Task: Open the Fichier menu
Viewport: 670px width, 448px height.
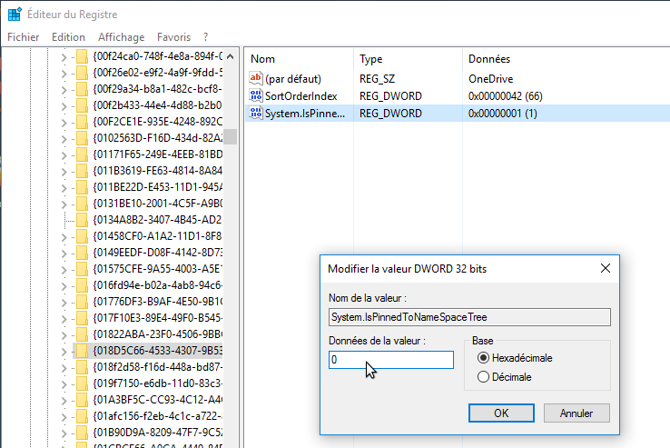Action: click(24, 37)
